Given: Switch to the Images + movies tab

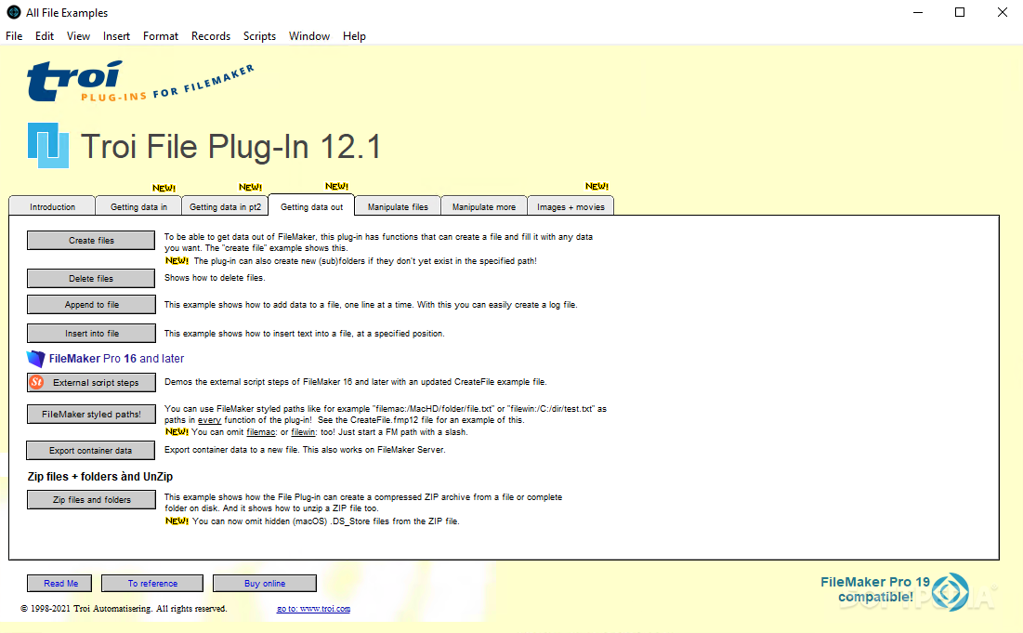Looking at the screenshot, I should pyautogui.click(x=571, y=206).
